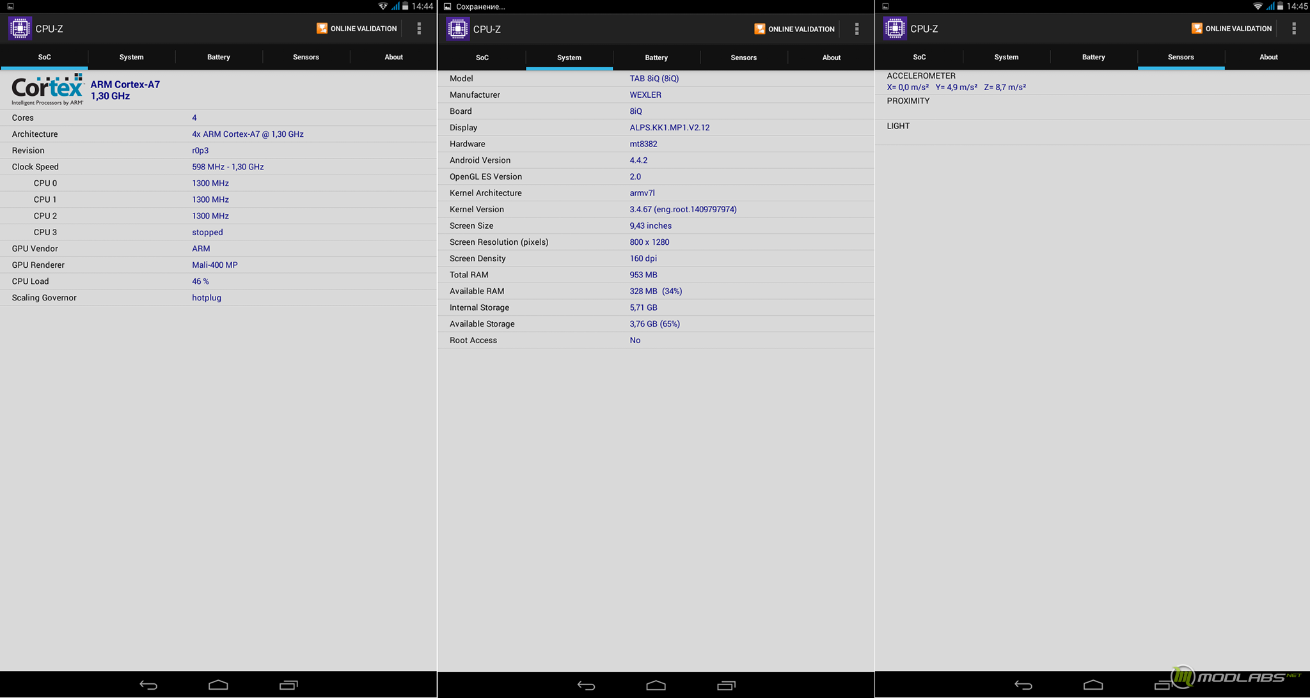Tap Cortex logo in SoC screen

(x=47, y=89)
